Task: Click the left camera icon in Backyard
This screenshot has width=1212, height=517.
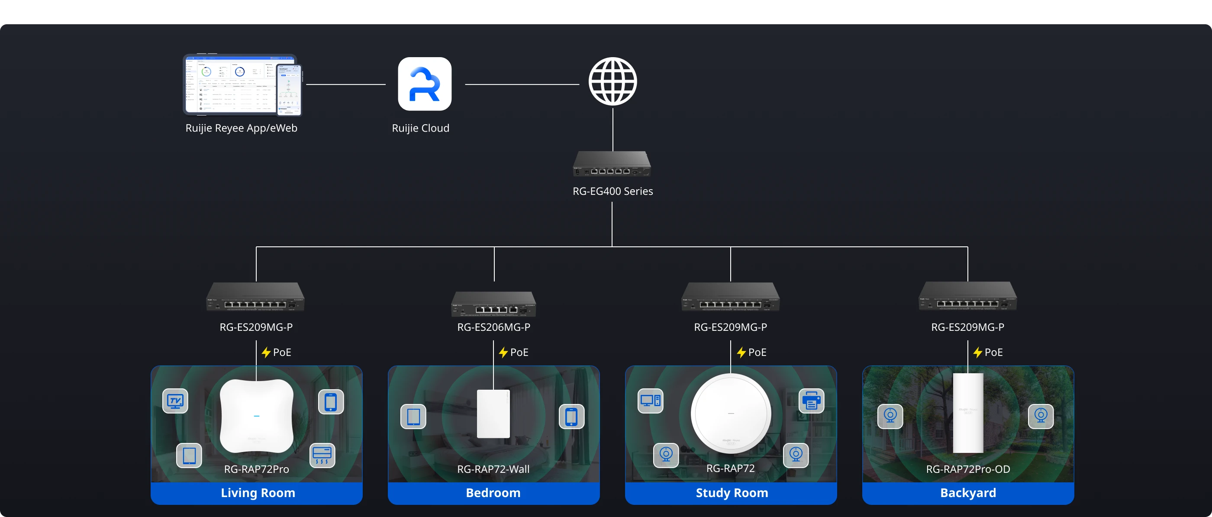Action: tap(890, 416)
